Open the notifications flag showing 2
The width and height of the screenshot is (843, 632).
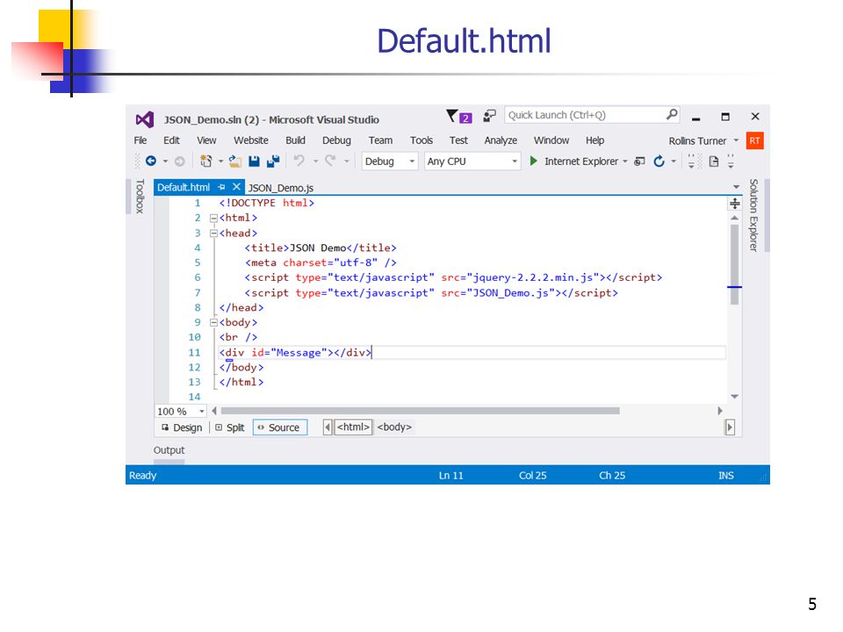tap(459, 116)
